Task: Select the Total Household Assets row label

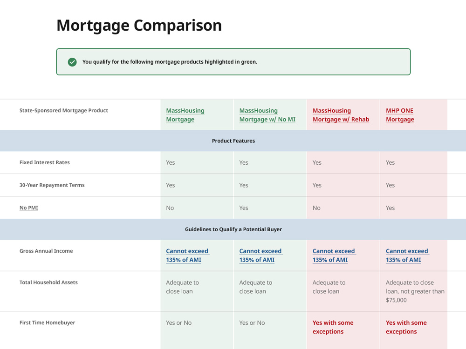Action: pyautogui.click(x=48, y=282)
